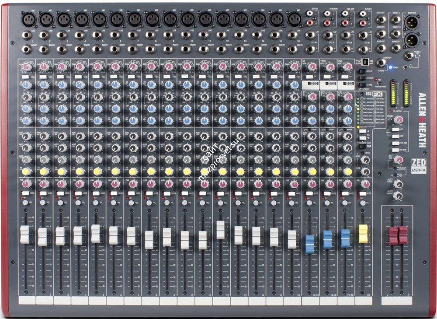Mute the FX return channel
This screenshot has height=319, width=437.
point(363,193)
